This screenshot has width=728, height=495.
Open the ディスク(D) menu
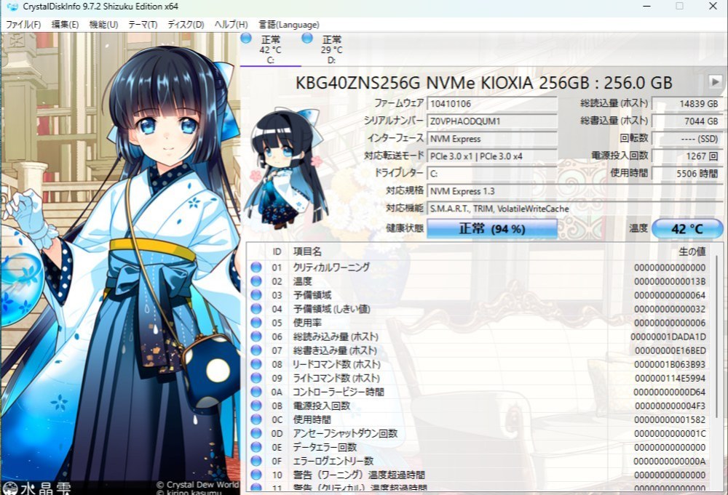pos(186,25)
